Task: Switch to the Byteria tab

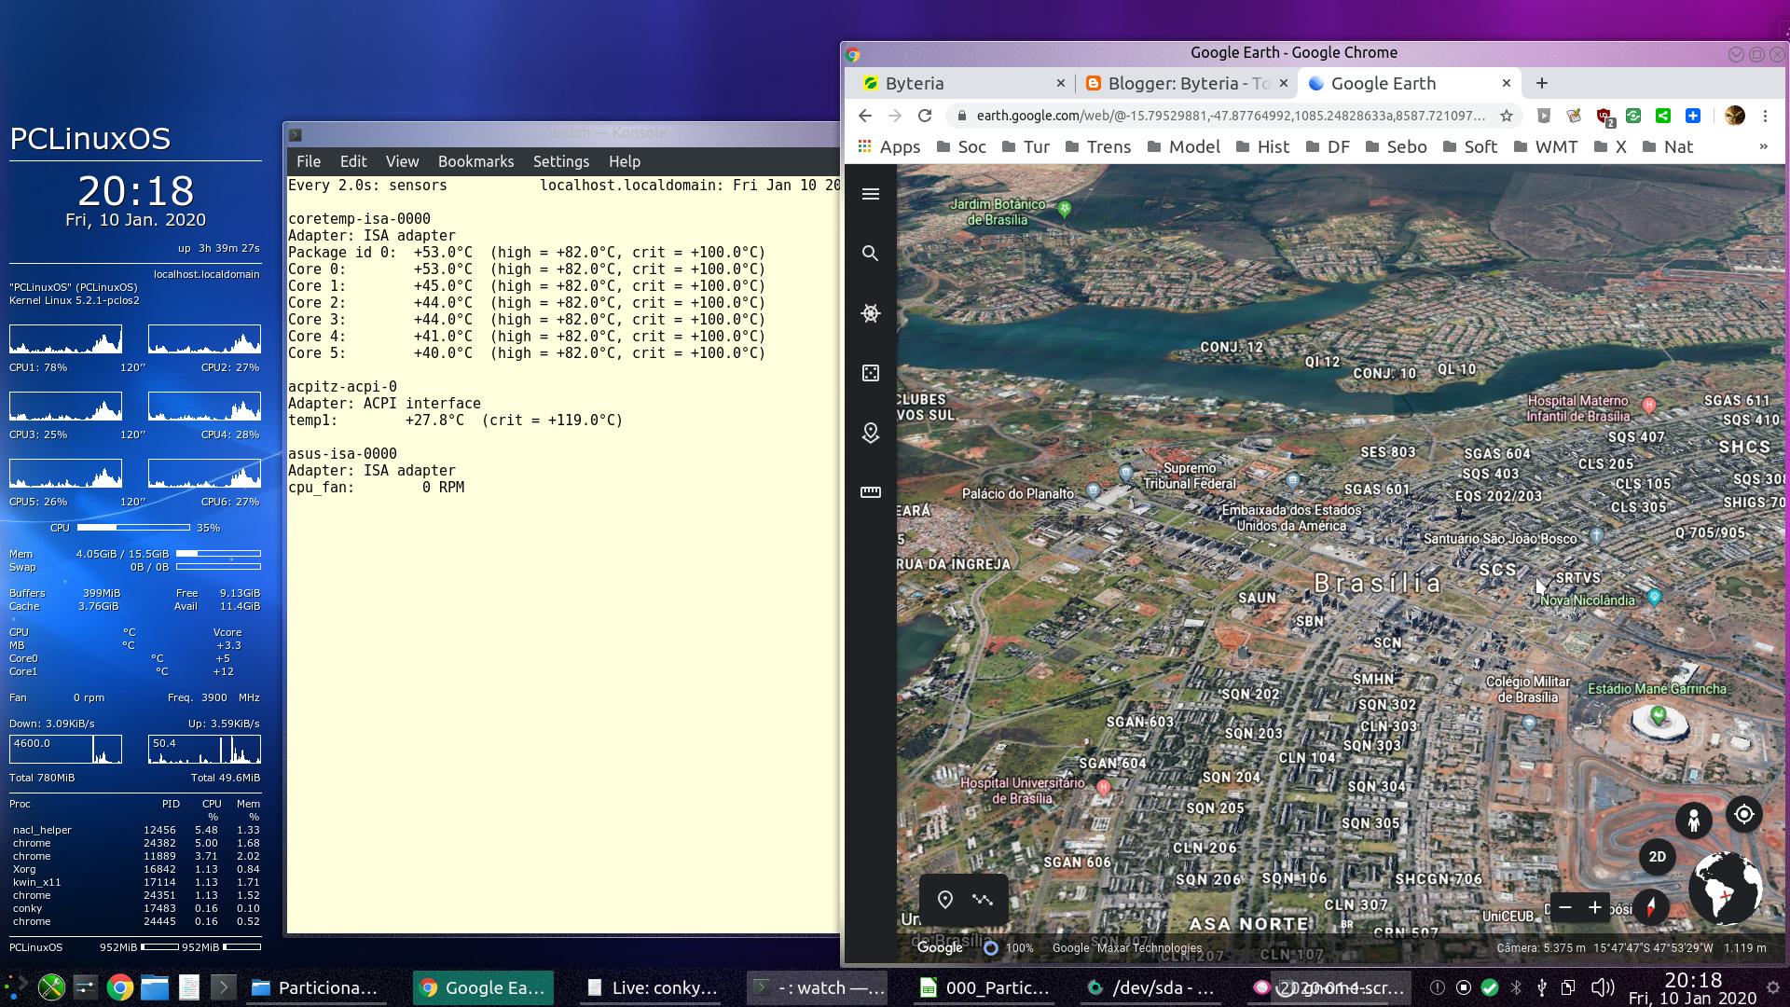Action: pos(962,83)
